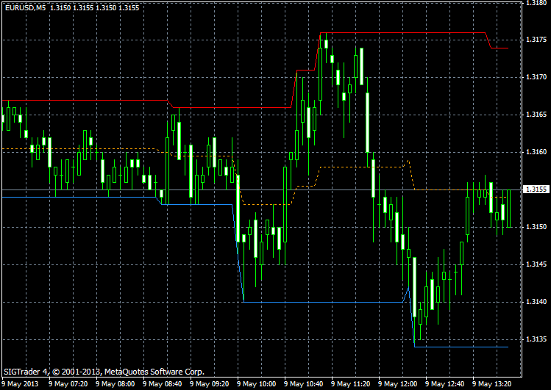
Task: Click the 1.3170 price axis label
Action: [536, 77]
